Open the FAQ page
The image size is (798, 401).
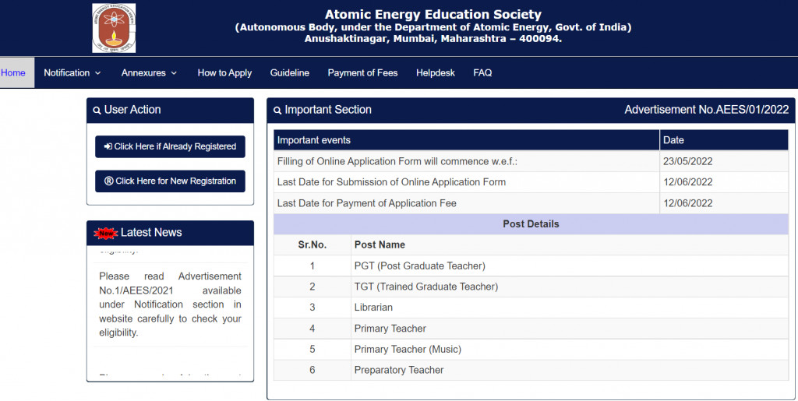pyautogui.click(x=482, y=72)
